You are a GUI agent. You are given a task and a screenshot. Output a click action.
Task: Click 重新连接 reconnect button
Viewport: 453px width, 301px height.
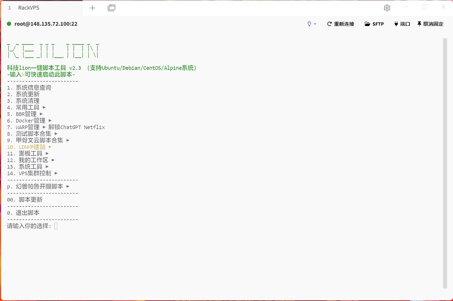[340, 24]
